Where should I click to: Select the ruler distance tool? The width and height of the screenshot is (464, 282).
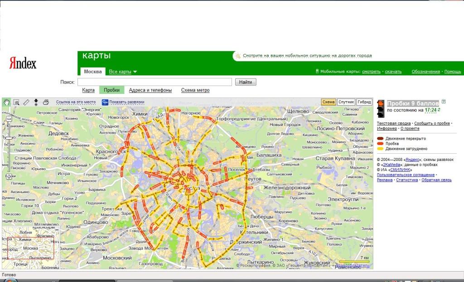[x=26, y=102]
